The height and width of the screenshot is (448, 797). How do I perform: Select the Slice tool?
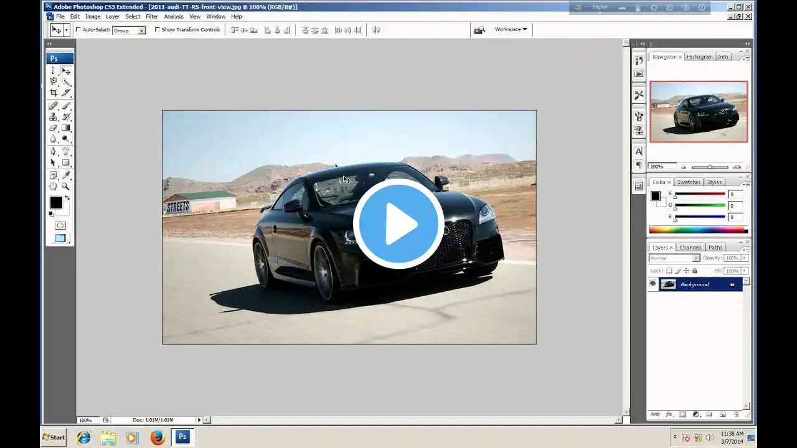[65, 93]
